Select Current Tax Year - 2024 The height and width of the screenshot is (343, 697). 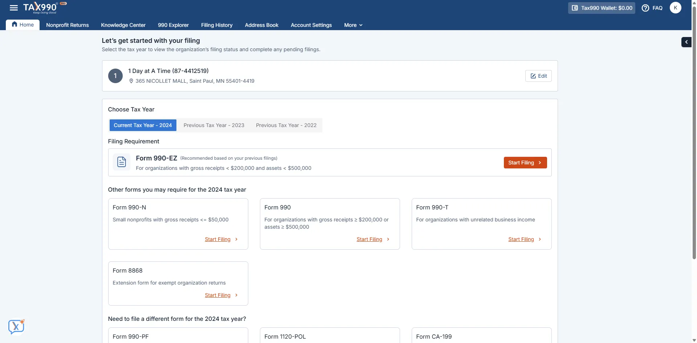point(143,125)
